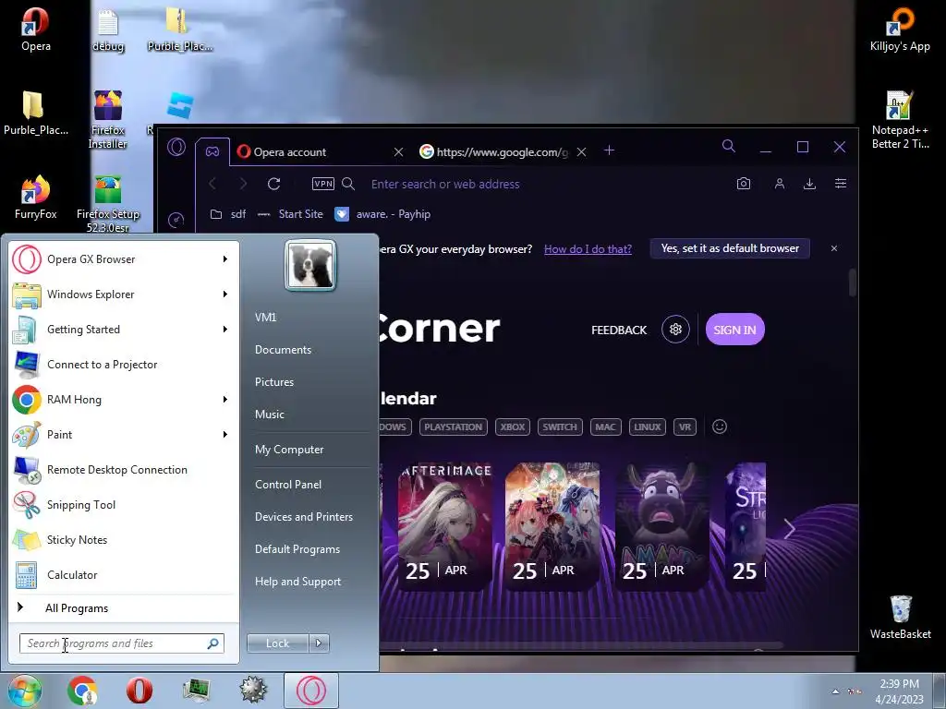Click the Lock button in Start menu

pos(278,643)
